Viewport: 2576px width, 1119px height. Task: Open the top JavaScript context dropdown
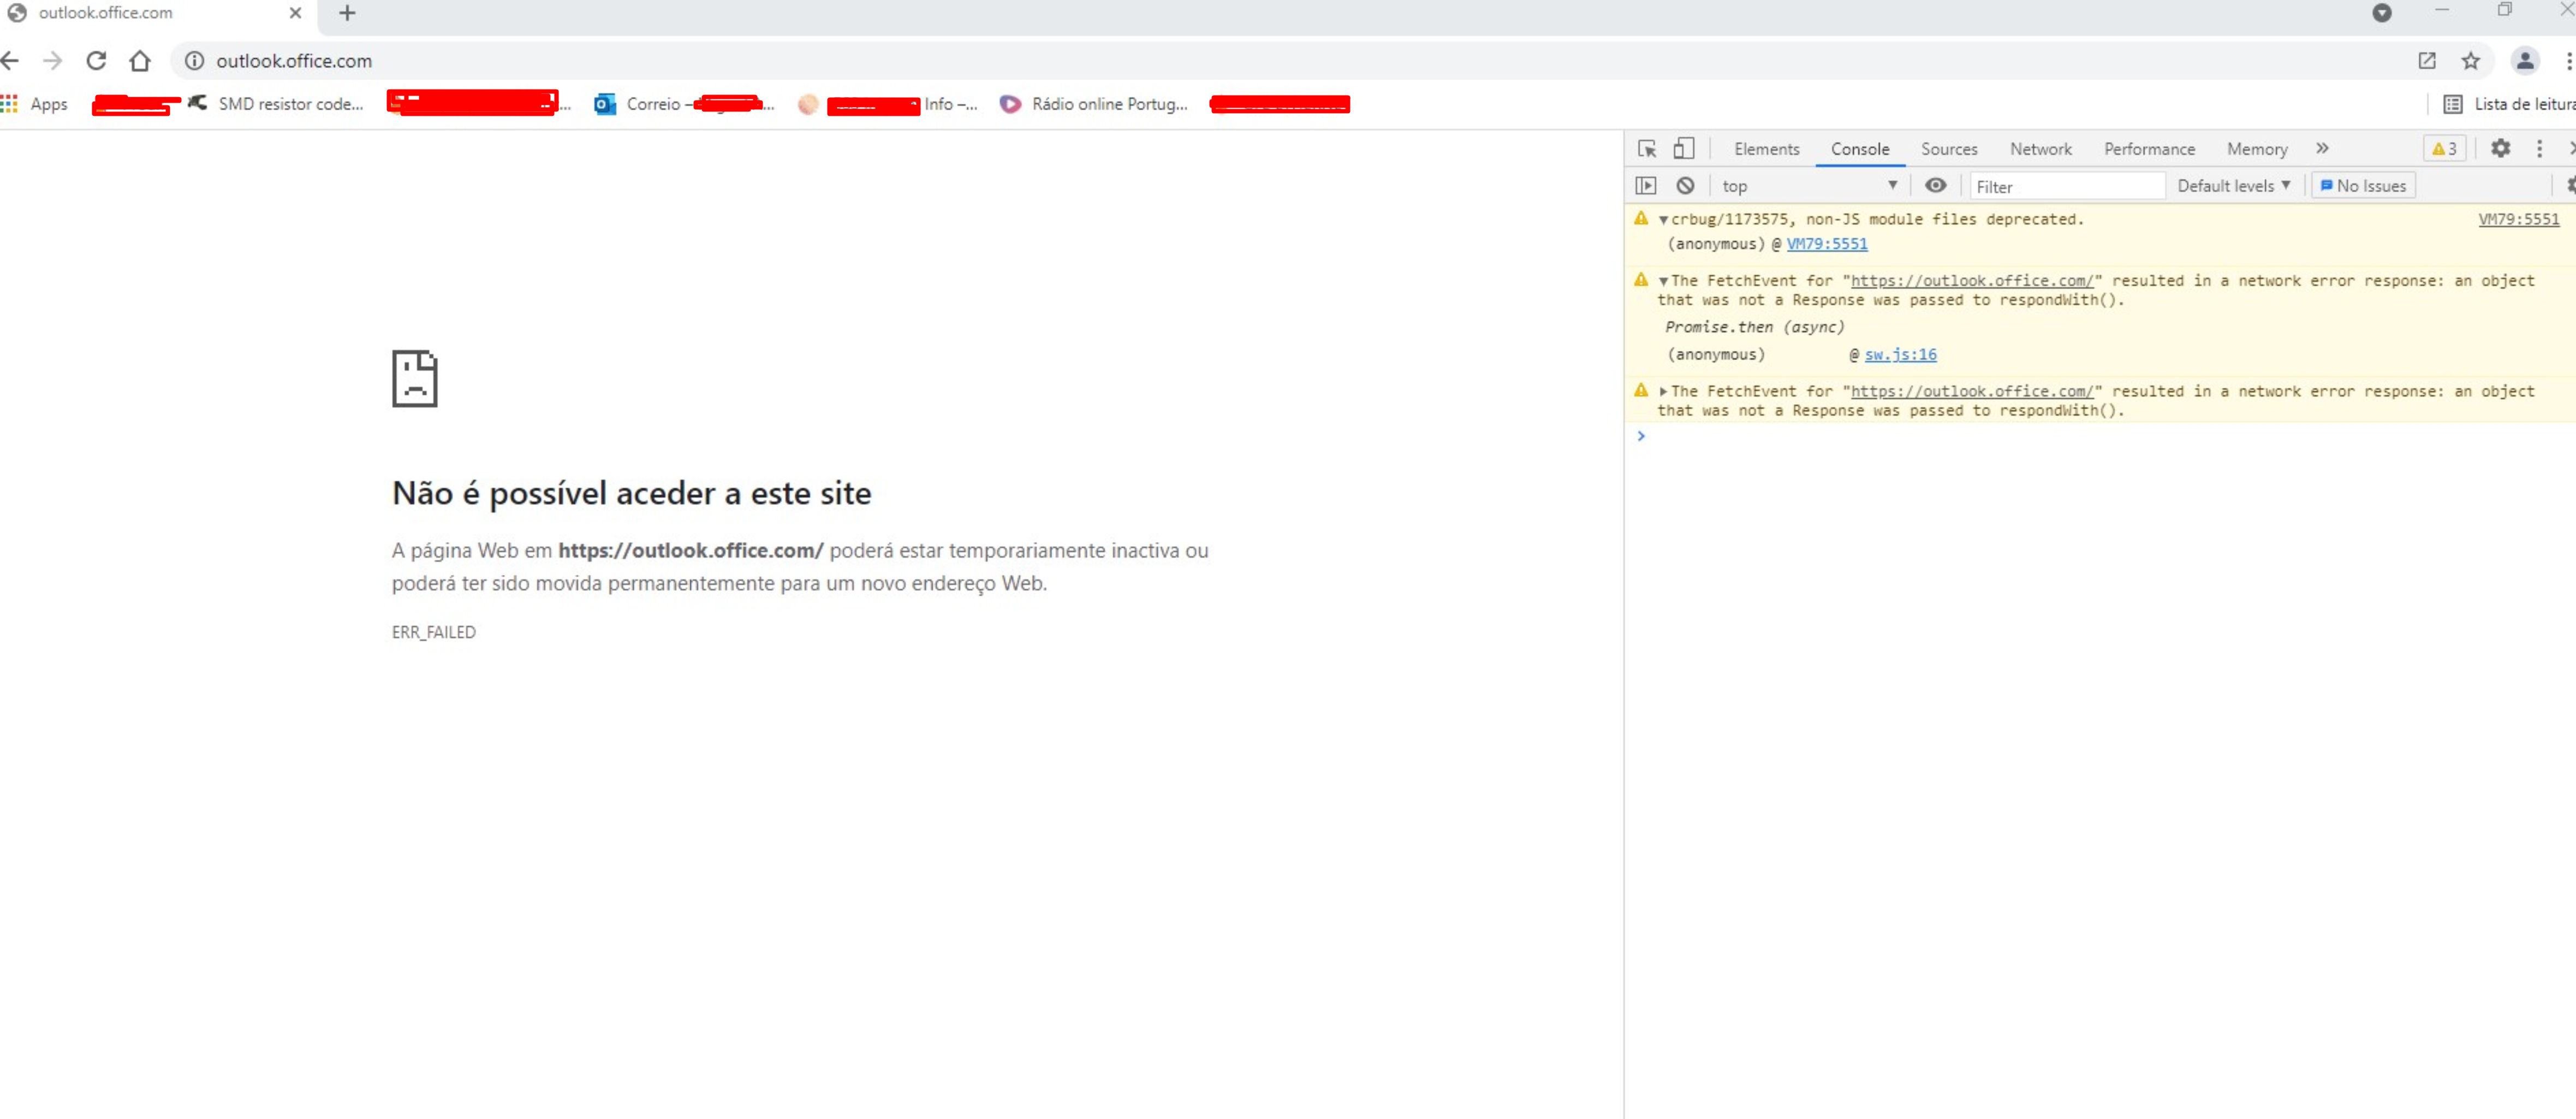pyautogui.click(x=1809, y=186)
